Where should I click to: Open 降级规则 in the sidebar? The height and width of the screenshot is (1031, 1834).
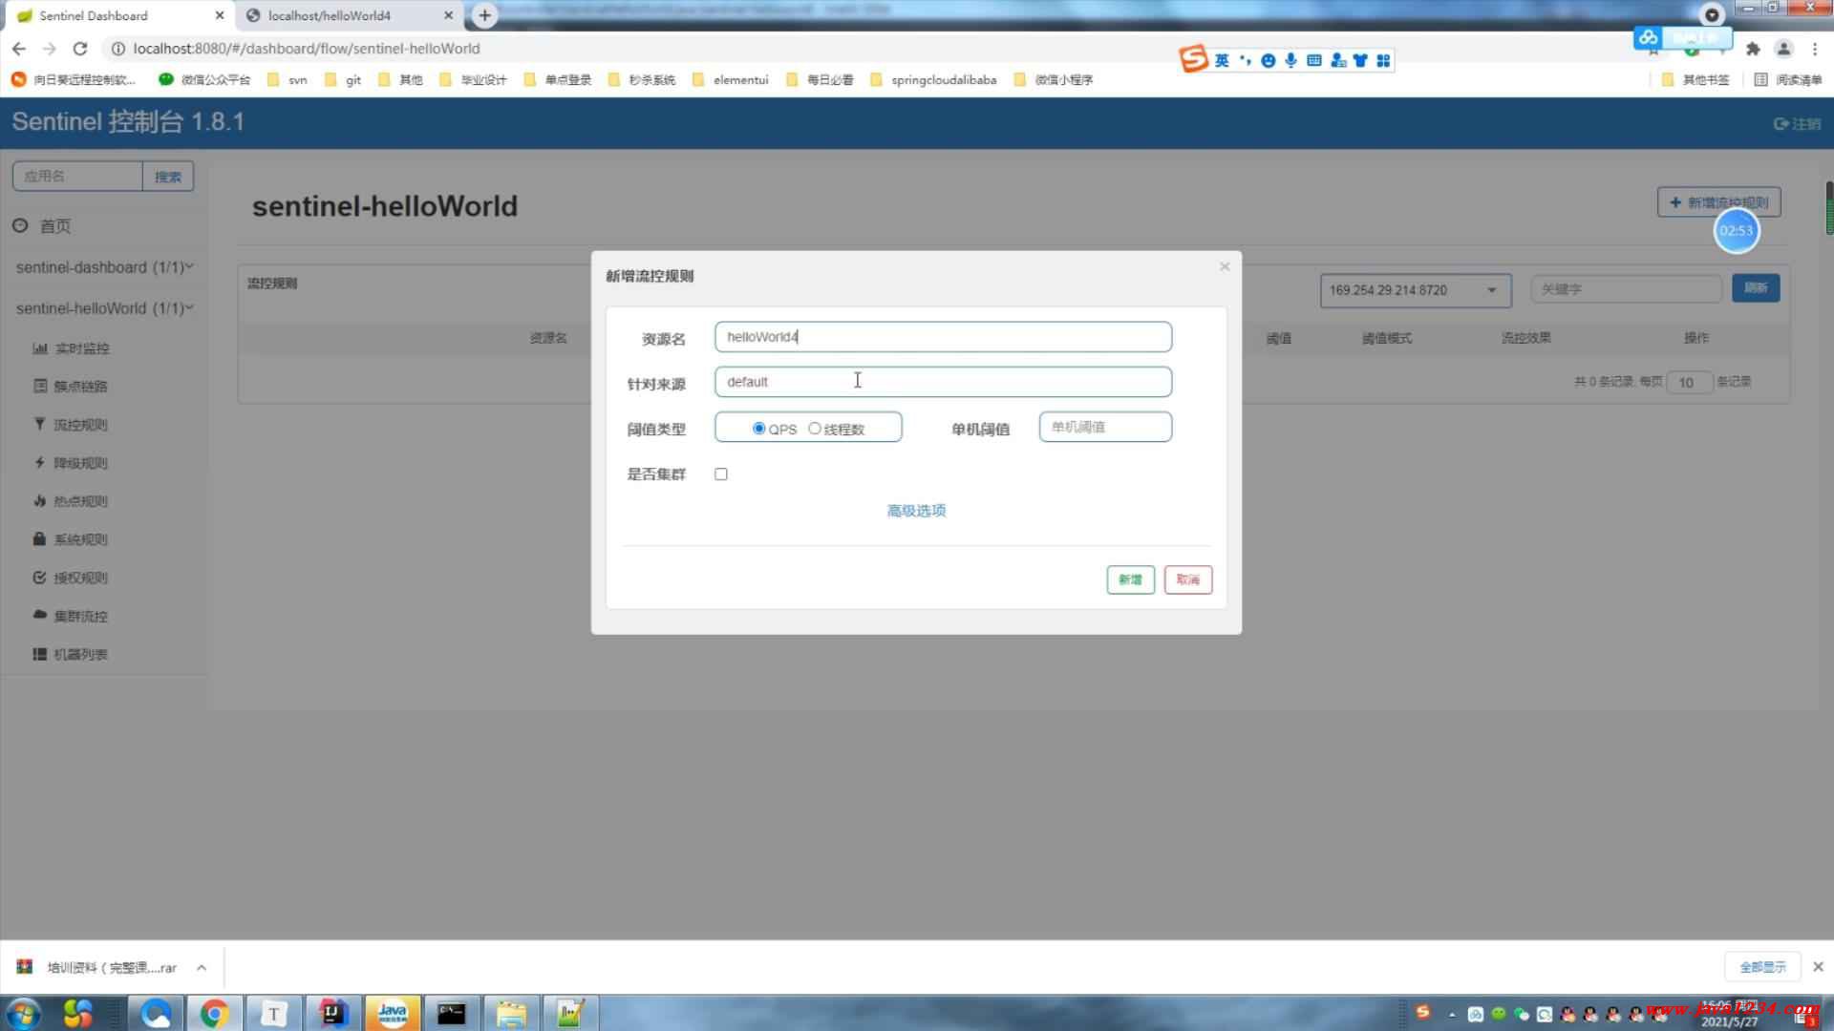72,463
